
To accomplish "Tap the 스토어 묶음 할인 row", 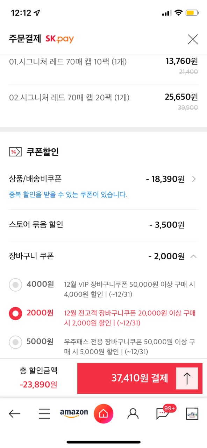I will pos(103,225).
